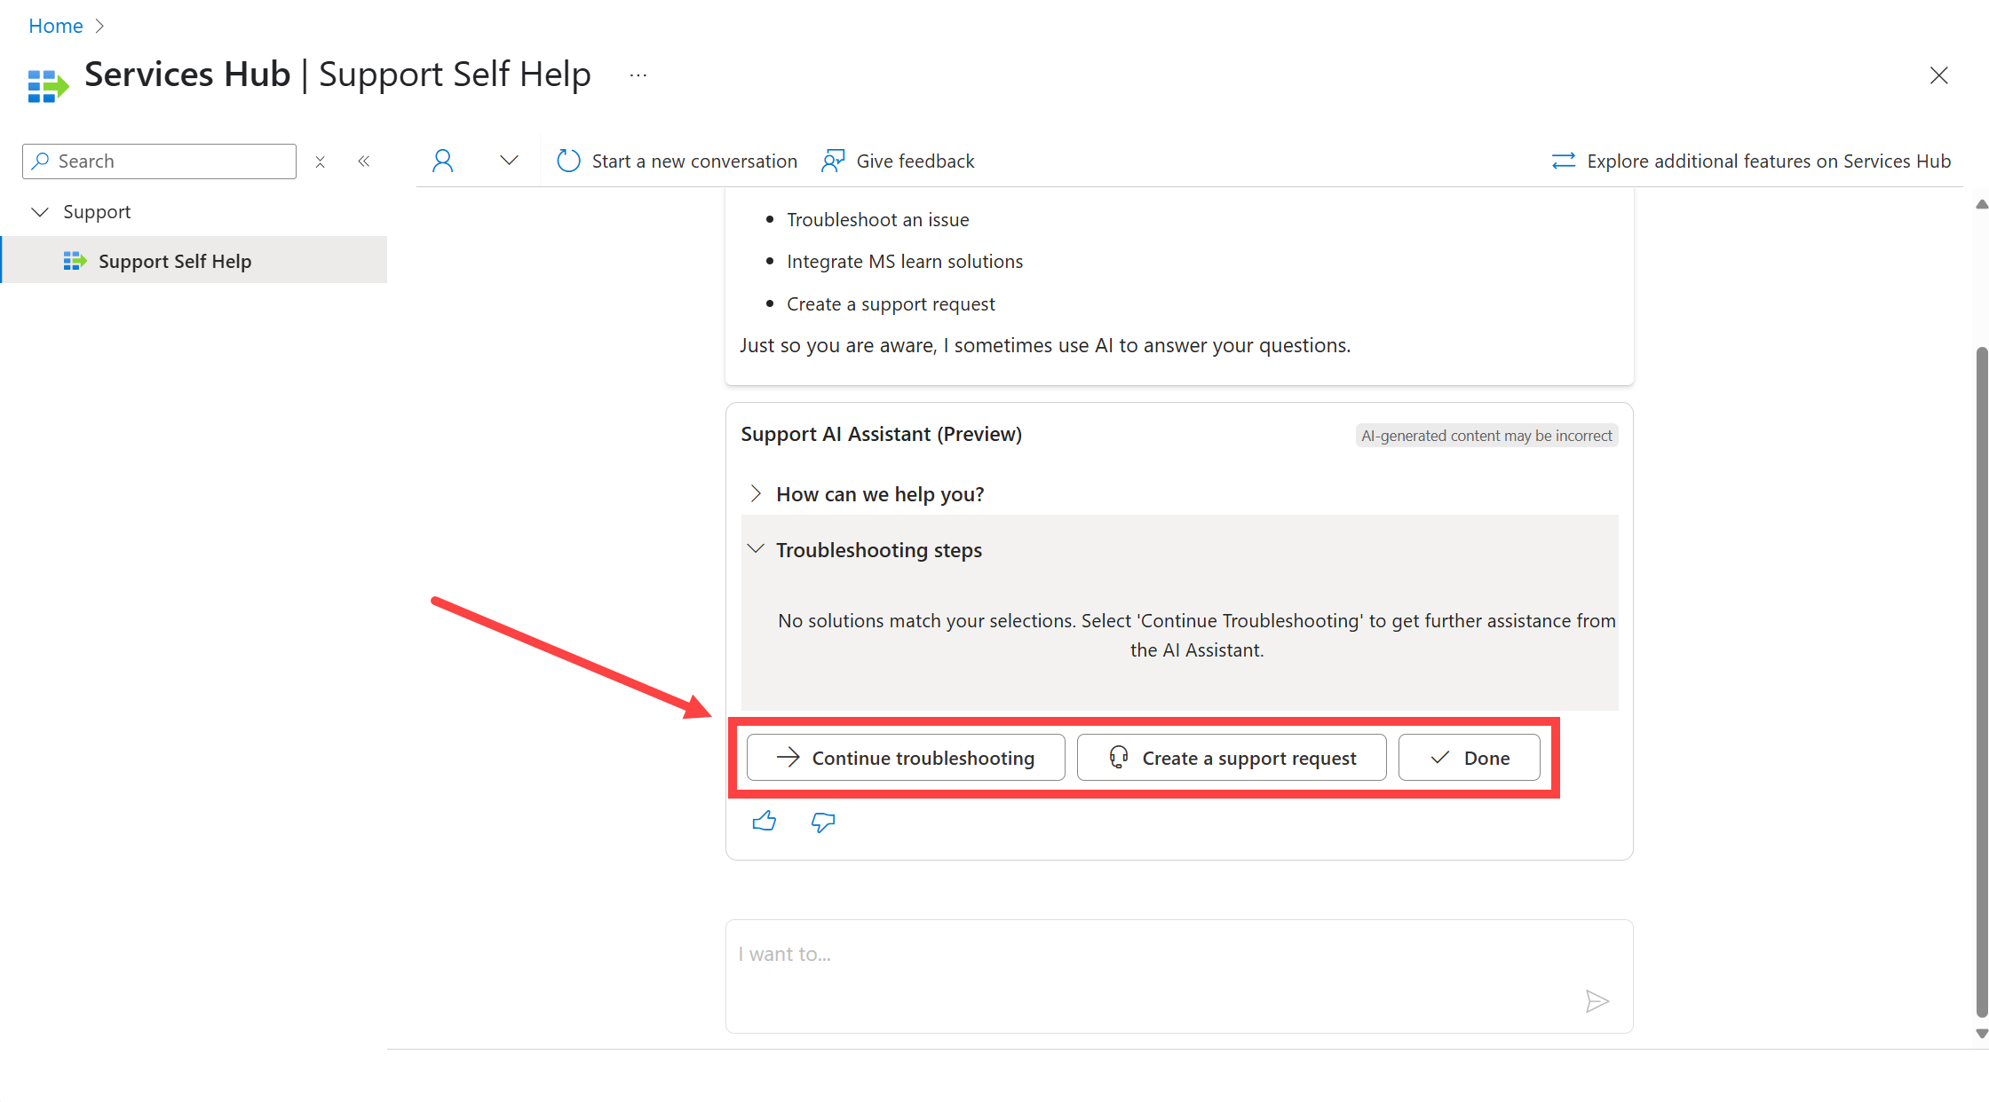Toggle the collapse sidebar chevron

pos(364,160)
